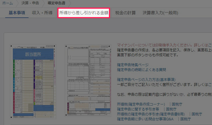Click the 確定申告の時期によくある質問 link
The width and height of the screenshot is (212, 125).
point(141,70)
